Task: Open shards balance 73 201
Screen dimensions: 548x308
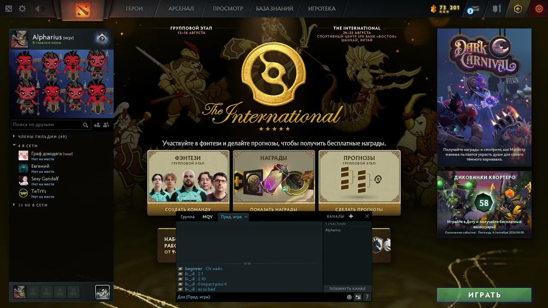Action: click(x=445, y=8)
